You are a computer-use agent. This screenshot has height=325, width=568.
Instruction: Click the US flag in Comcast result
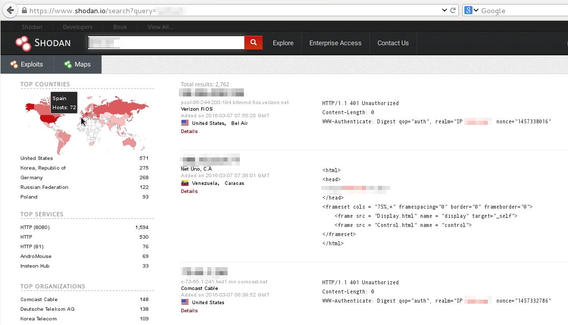[x=185, y=302]
